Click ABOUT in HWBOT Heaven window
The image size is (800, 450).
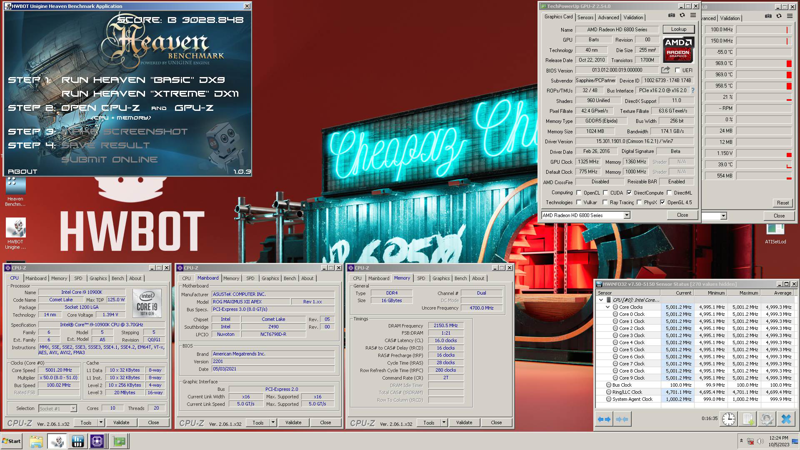coord(22,172)
